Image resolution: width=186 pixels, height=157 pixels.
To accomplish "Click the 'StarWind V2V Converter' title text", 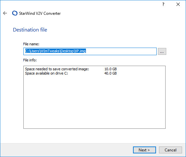I will pos(40,13).
